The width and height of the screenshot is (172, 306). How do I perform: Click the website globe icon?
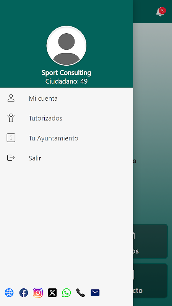pos(9,293)
